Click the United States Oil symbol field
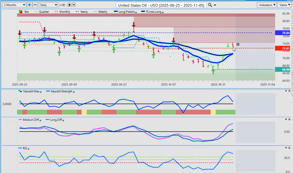Screen dimensions: 293x173 pyautogui.click(x=161, y=5)
